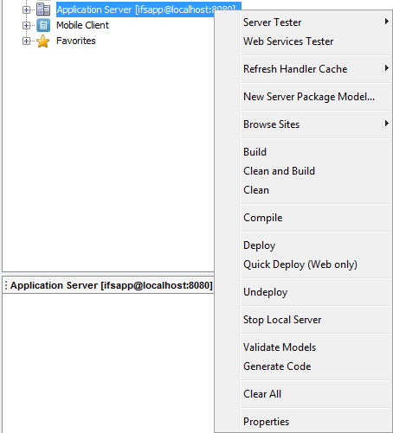Viewport: 393px width, 433px height.
Task: Choose Quick Deploy (Web only)
Action: tap(302, 264)
